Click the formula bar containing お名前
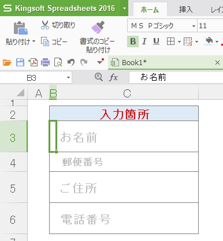 tap(176, 77)
